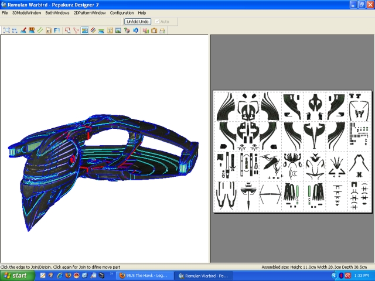The image size is (375, 281).
Task: Toggle the highlighted texture display toolbar icon
Action: pos(84,30)
